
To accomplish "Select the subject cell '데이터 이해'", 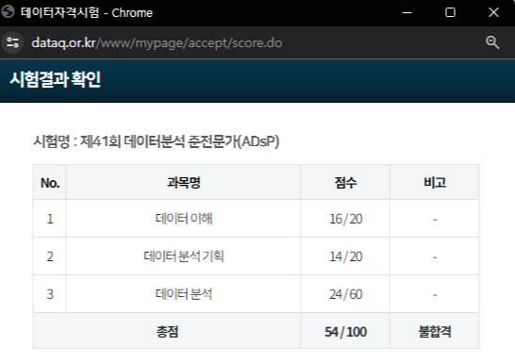I will tap(184, 218).
